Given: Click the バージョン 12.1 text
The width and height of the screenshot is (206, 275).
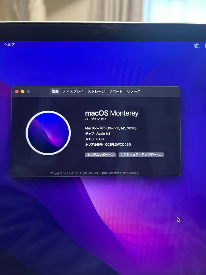Looking at the screenshot, I should click(96, 119).
